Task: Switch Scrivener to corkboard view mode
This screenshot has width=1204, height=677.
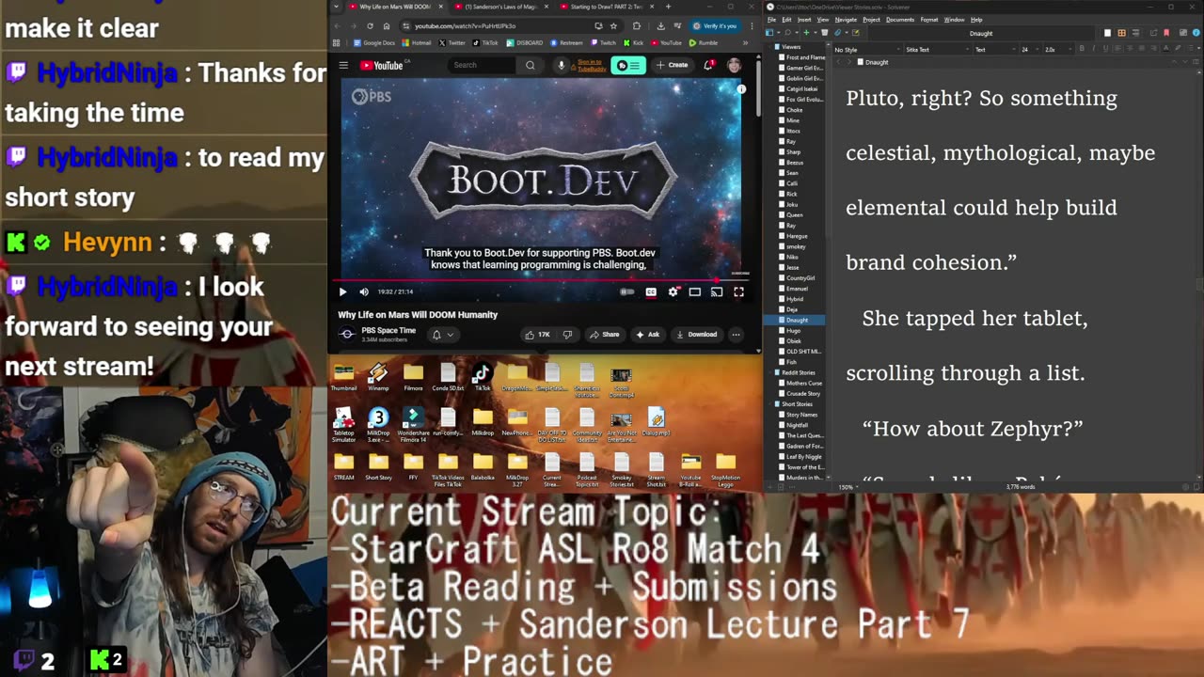Action: click(x=1121, y=34)
